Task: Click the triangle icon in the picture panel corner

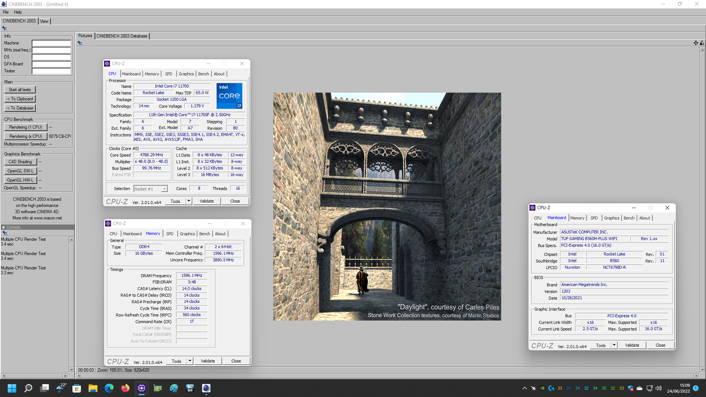Action: 702,43
